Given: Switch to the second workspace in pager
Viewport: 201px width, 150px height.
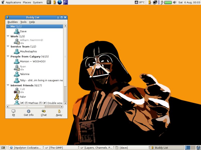Looking at the screenshot, I should 193,147.
